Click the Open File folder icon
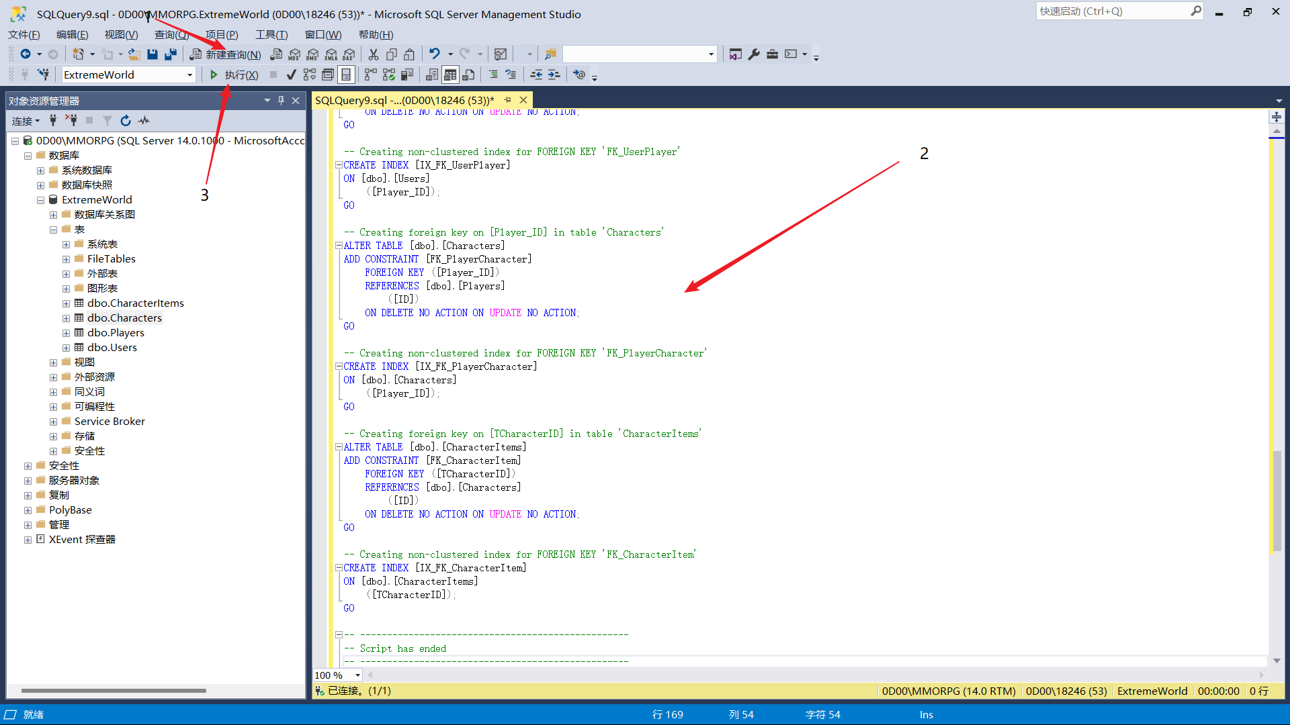Image resolution: width=1290 pixels, height=725 pixels. point(134,54)
